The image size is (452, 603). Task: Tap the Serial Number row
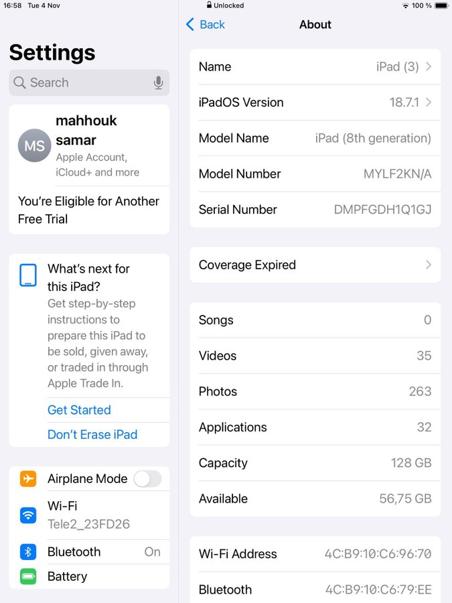click(x=315, y=210)
